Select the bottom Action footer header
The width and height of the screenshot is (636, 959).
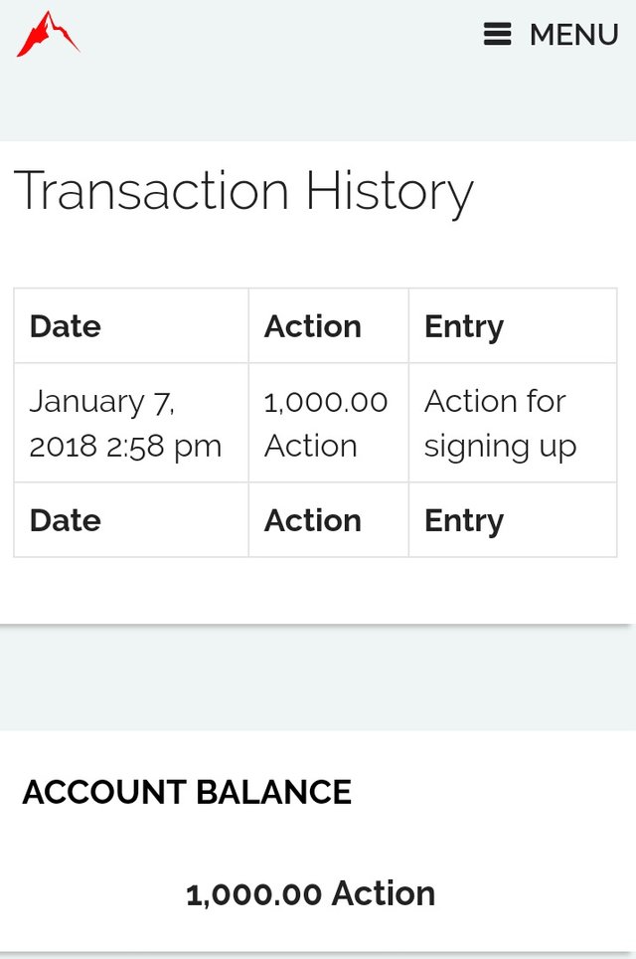[312, 520]
